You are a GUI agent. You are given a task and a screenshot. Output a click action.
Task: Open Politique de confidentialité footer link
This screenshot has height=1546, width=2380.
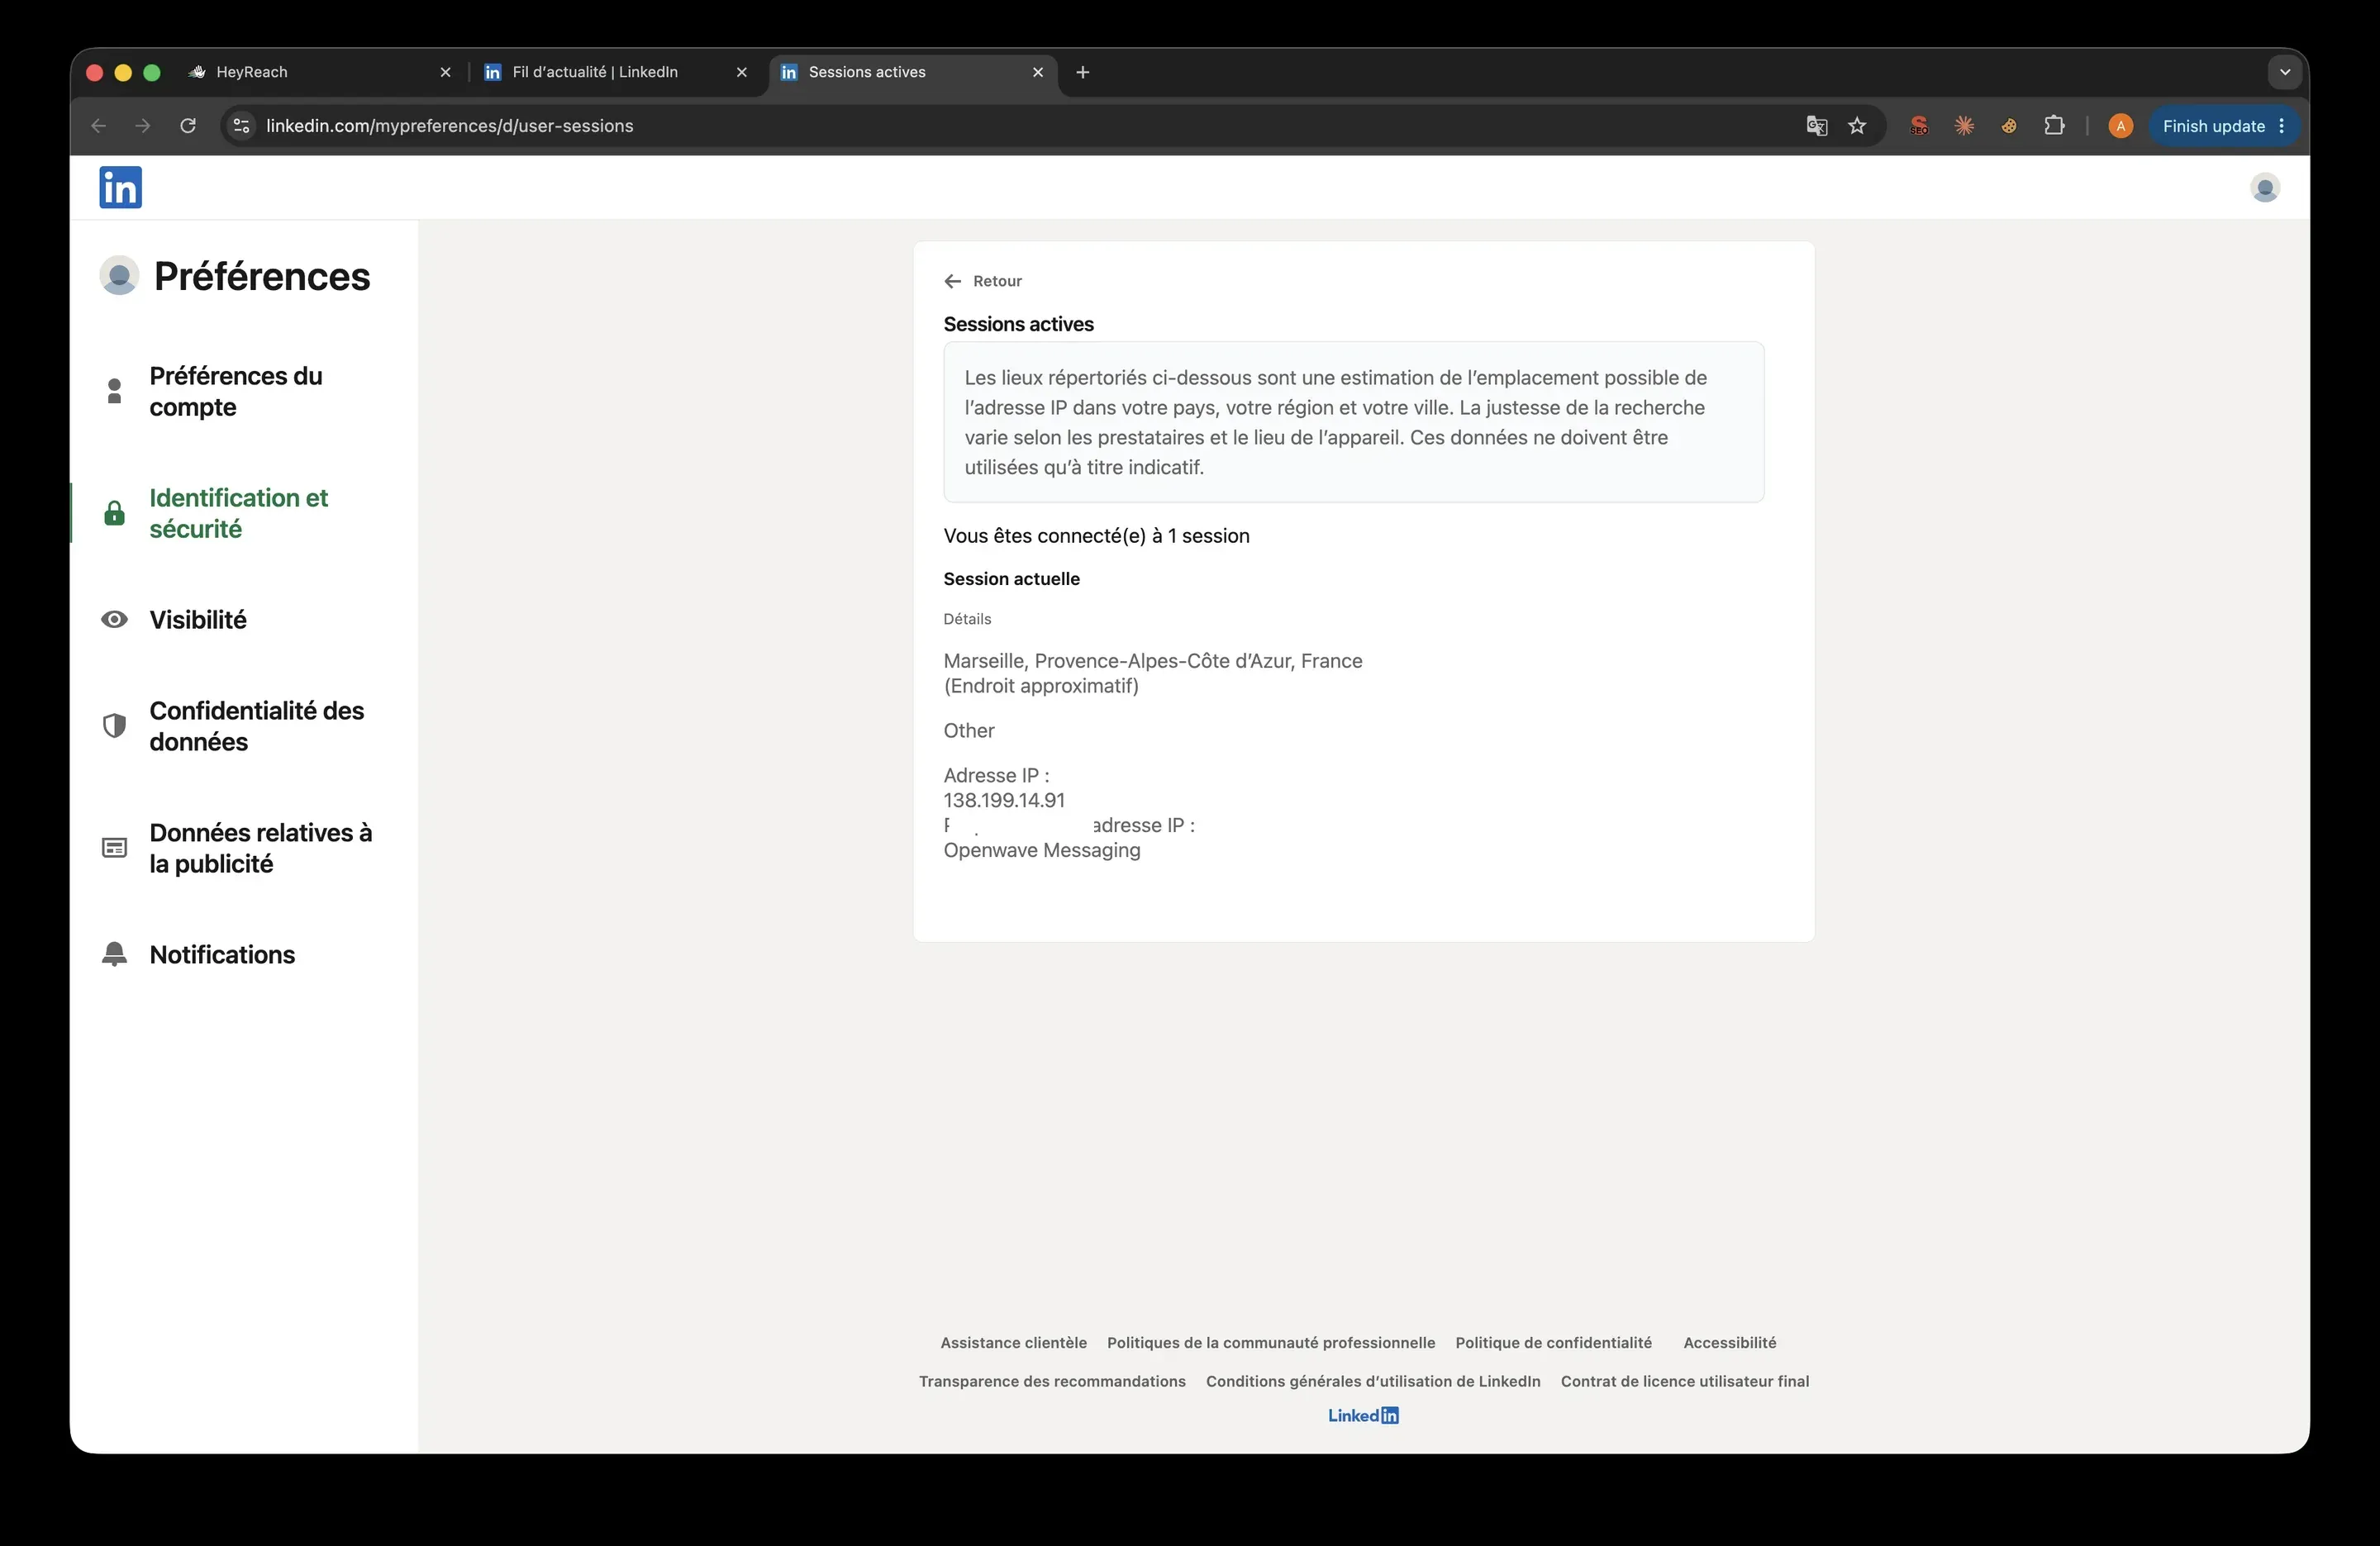coord(1553,1343)
